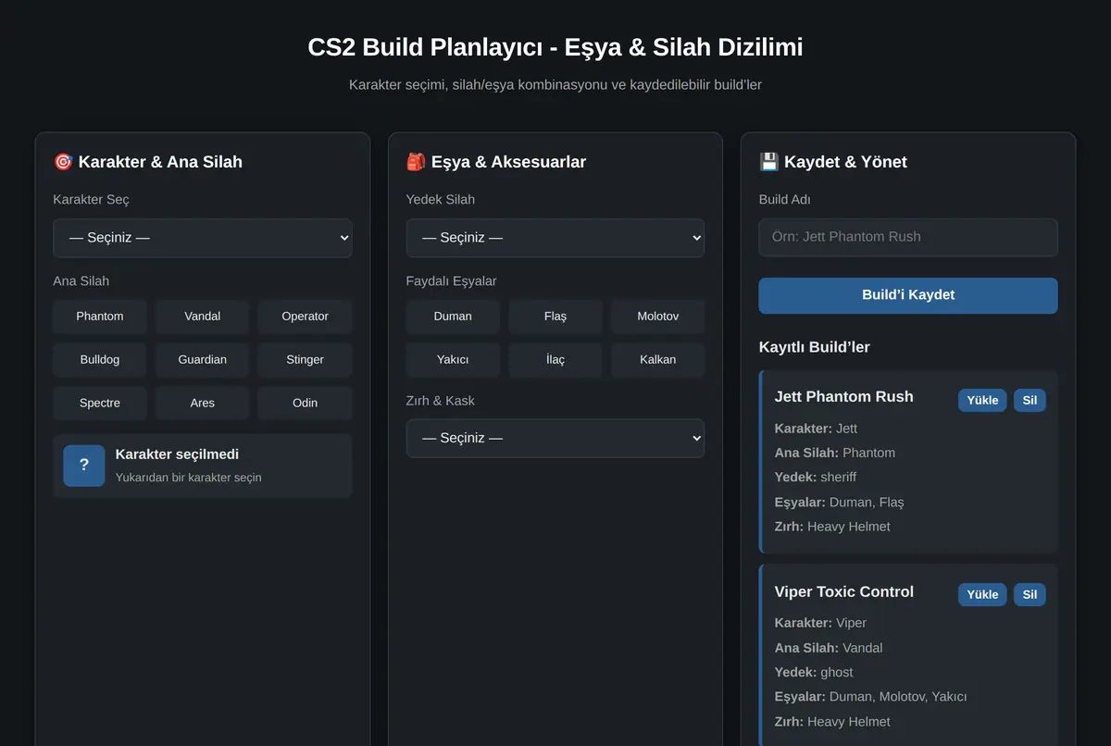1111x746 pixels.
Task: Delete the Viper Toxic Control build
Action: 1030,594
